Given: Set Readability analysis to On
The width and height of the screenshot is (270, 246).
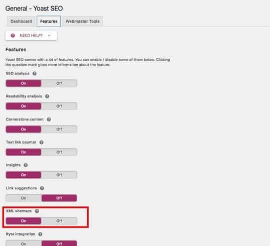Looking at the screenshot, I should (24, 106).
